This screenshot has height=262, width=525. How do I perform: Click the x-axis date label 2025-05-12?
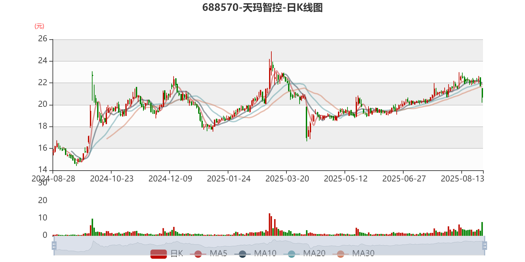click(345, 178)
